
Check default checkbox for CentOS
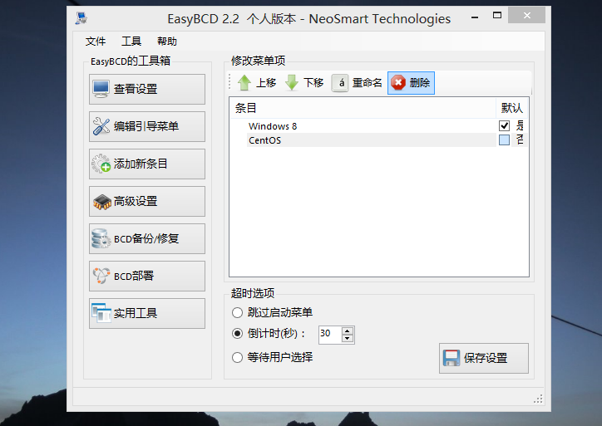coord(504,140)
